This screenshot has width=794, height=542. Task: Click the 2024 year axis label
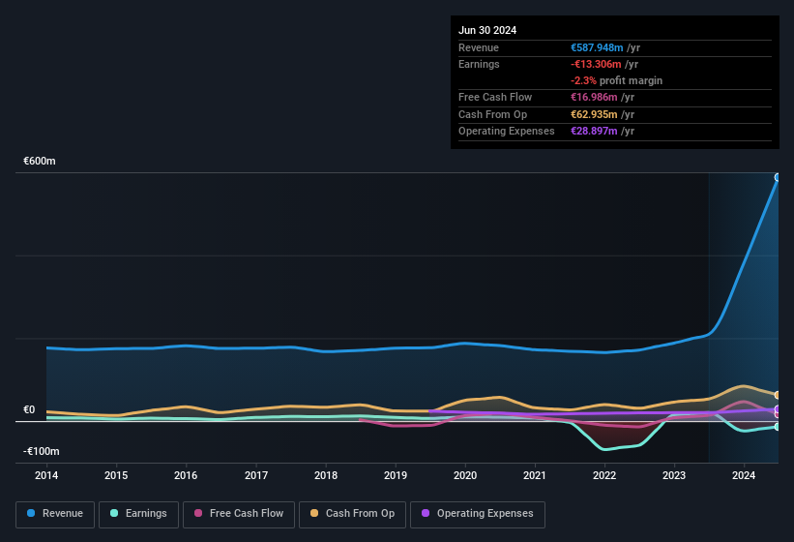pyautogui.click(x=744, y=475)
